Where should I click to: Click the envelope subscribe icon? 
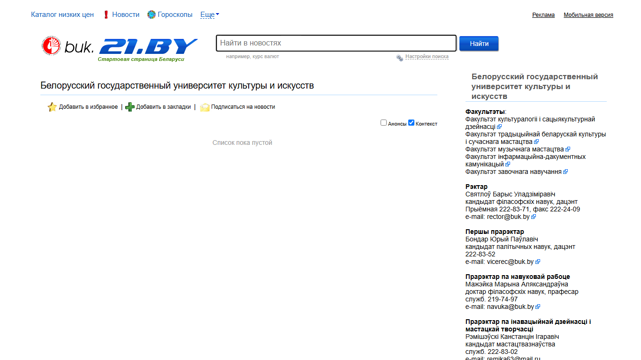click(x=205, y=107)
